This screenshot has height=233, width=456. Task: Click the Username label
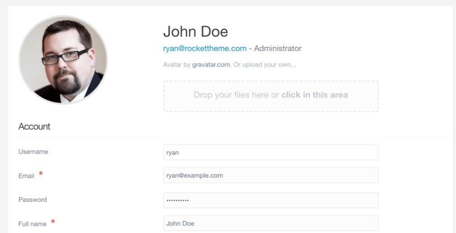tap(33, 152)
